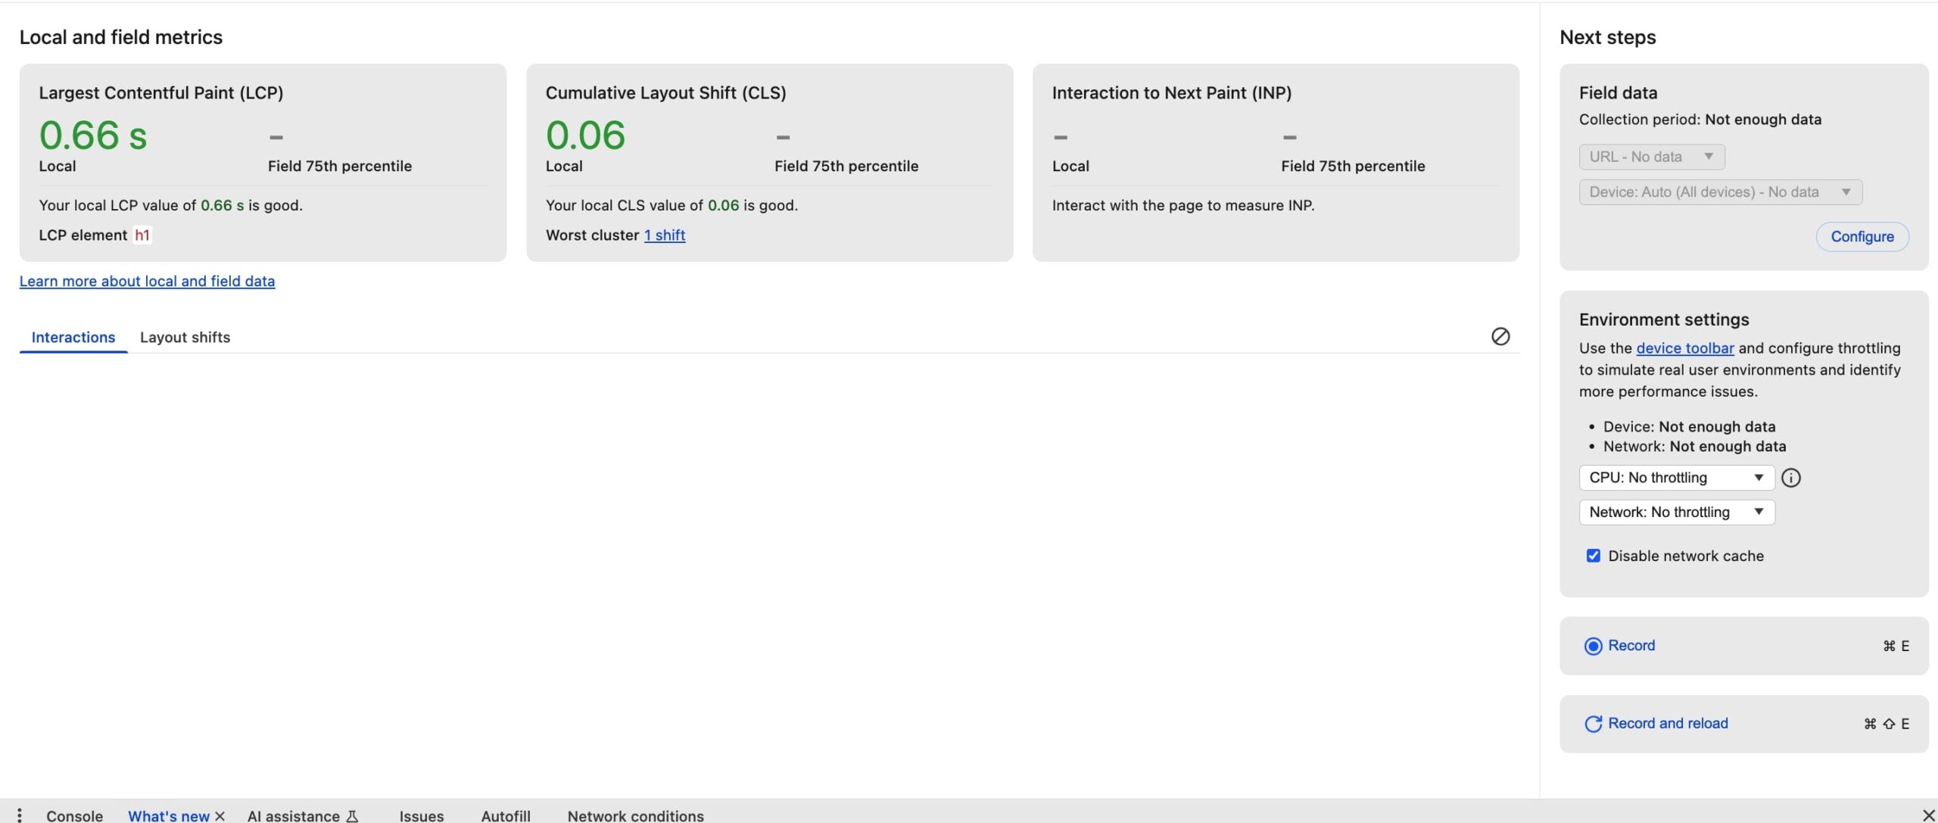The width and height of the screenshot is (1938, 823).
Task: Close the What's new tab
Action: pos(220,815)
